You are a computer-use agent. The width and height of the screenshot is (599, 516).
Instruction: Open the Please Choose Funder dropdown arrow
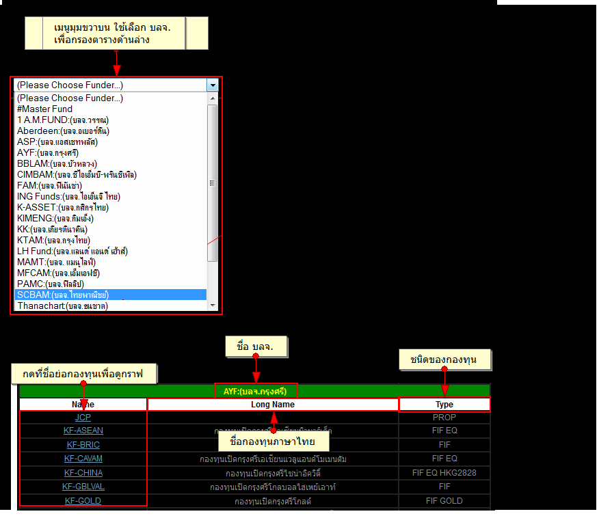click(x=213, y=85)
